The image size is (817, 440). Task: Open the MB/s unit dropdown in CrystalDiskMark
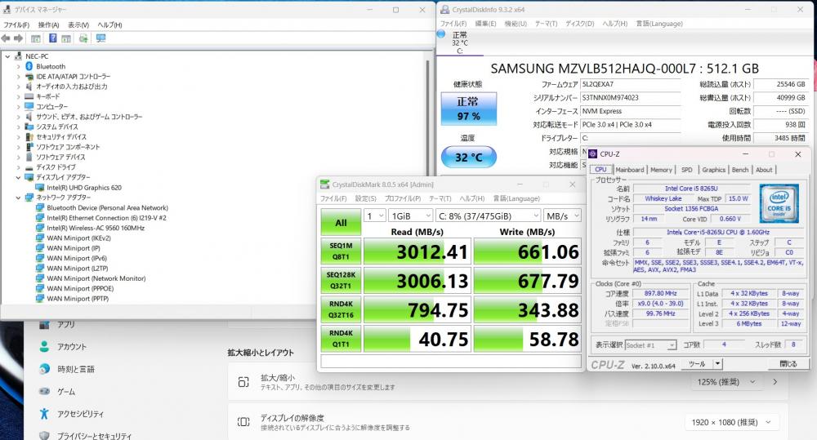click(562, 216)
